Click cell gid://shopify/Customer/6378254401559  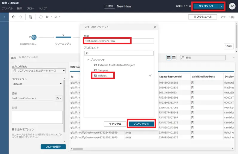94,132
